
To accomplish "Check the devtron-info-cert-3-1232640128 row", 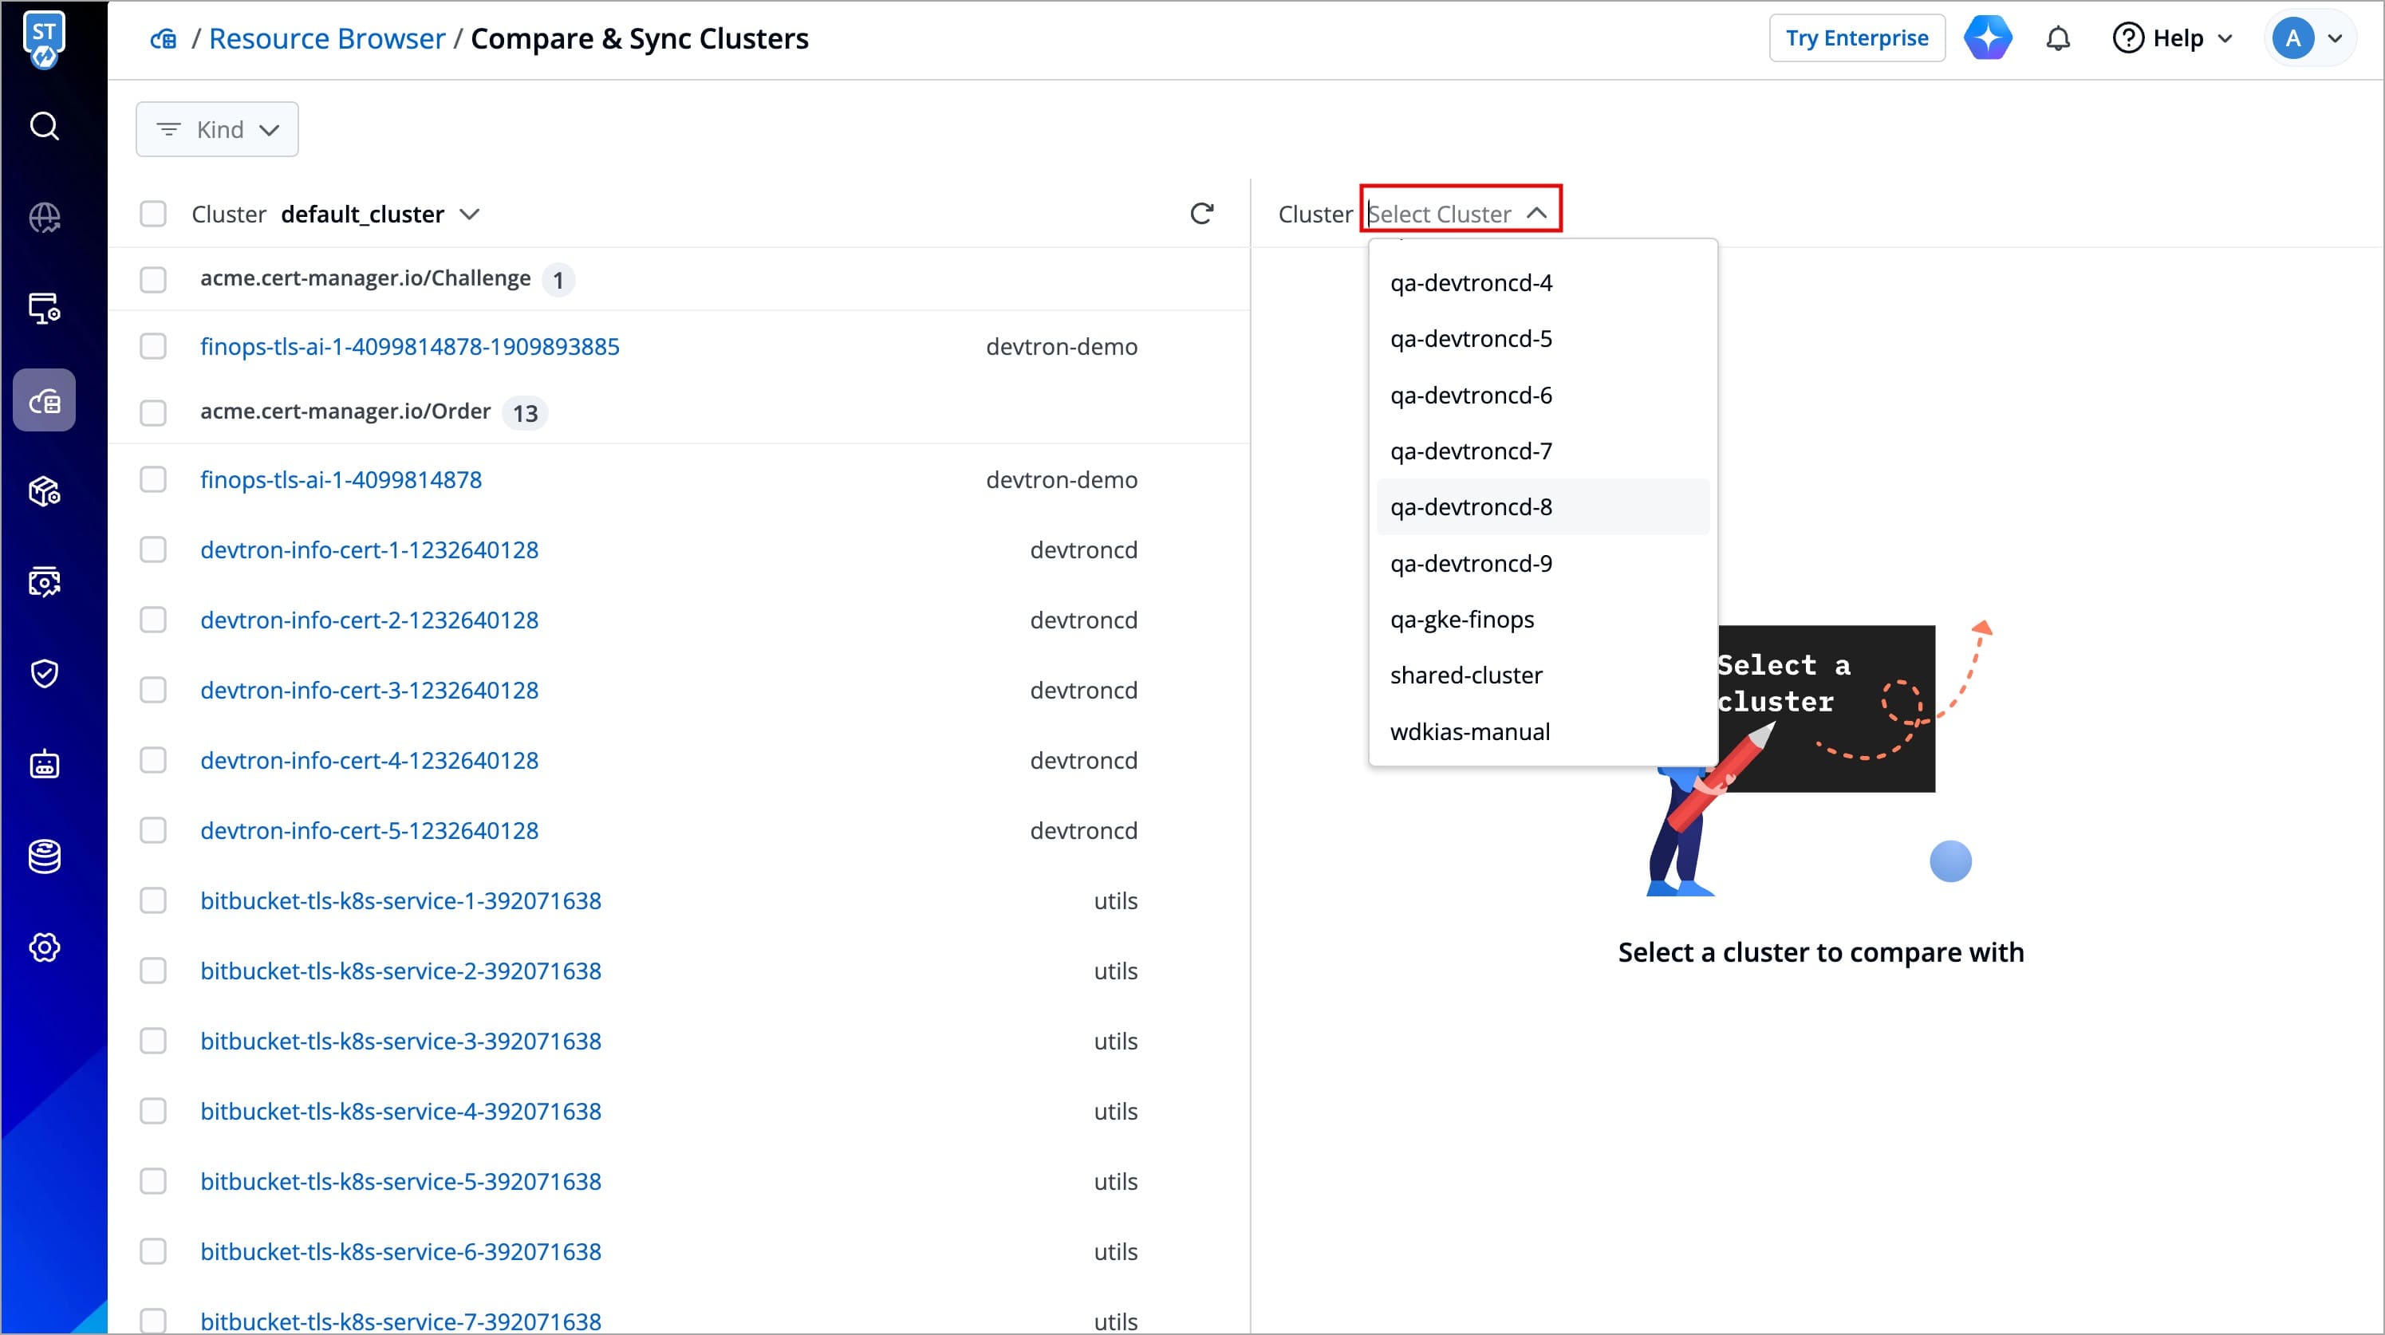I will 153,691.
